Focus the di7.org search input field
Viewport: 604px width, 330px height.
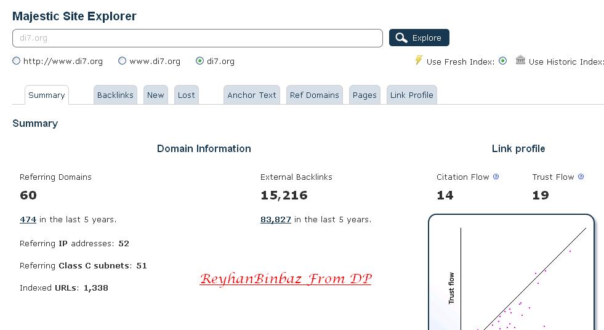198,38
